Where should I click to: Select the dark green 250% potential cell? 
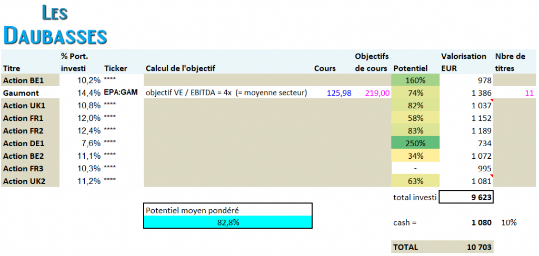(415, 144)
